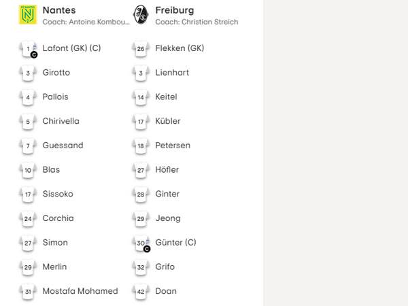This screenshot has width=408, height=306.
Task: Open Kübler's player entry
Action: coord(168,121)
